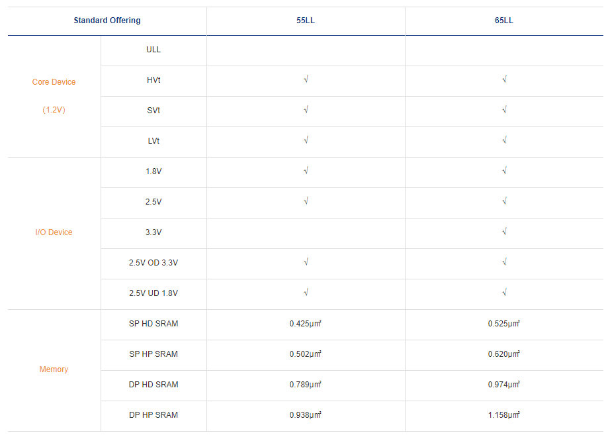Click the 0.502μm² SP HP SRAM value

(306, 354)
